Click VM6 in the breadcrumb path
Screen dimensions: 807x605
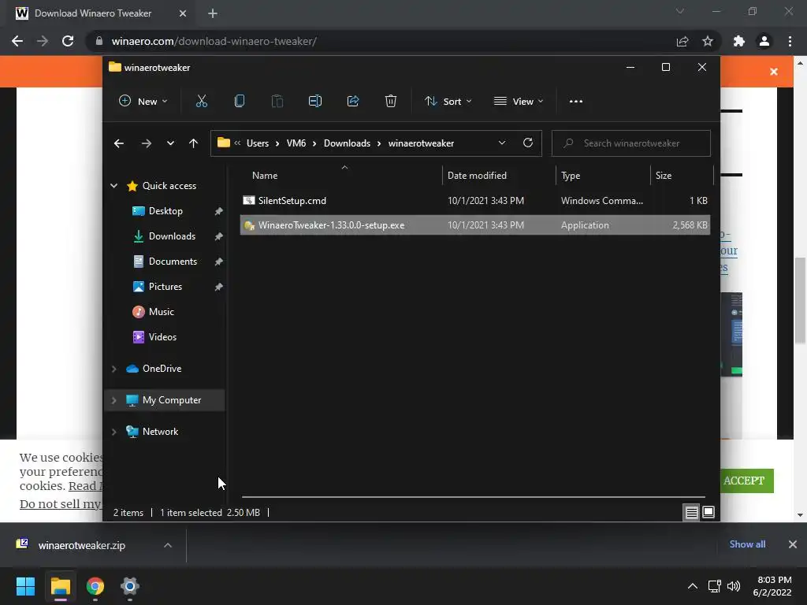click(296, 143)
